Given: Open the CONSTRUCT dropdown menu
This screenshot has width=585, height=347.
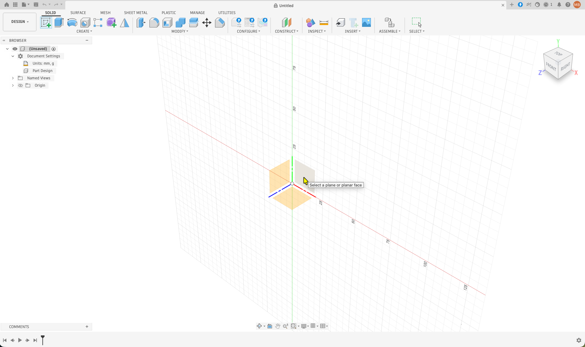Looking at the screenshot, I should pyautogui.click(x=286, y=31).
